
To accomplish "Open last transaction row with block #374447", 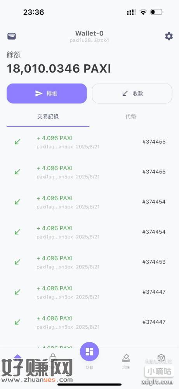I will tap(89, 322).
